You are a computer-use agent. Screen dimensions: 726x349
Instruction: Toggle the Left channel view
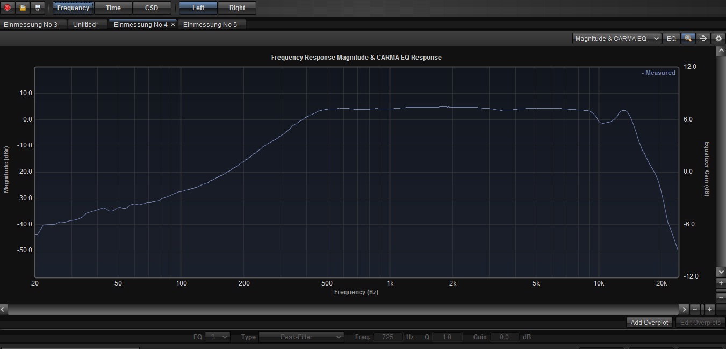tap(198, 8)
